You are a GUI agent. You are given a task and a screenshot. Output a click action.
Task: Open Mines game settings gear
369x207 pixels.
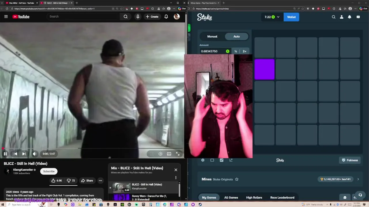tap(203, 160)
